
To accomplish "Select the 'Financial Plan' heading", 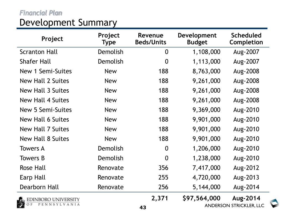I will (x=41, y=13).
